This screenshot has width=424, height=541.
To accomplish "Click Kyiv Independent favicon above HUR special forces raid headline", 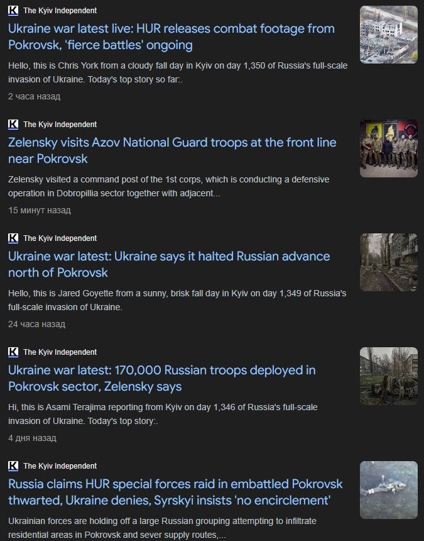I will 13,466.
